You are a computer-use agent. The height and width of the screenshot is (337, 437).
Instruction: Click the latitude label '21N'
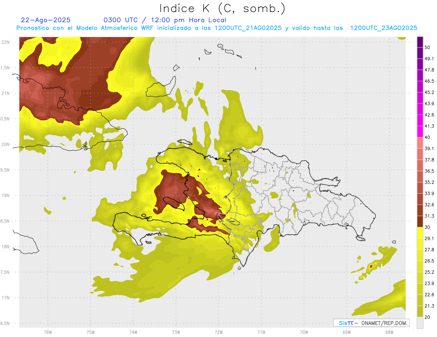(5, 93)
